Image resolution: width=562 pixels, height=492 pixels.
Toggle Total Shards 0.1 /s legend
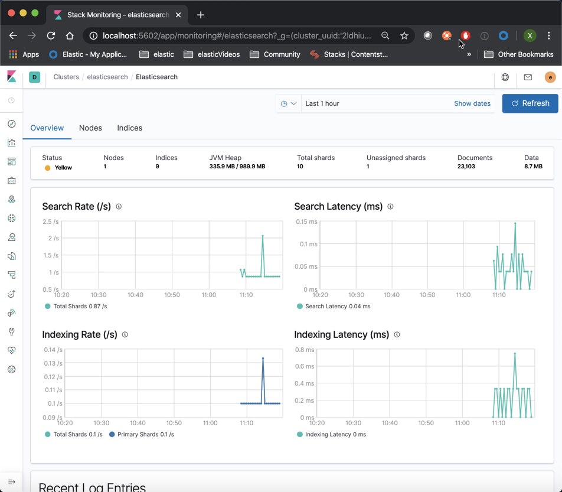click(x=73, y=434)
